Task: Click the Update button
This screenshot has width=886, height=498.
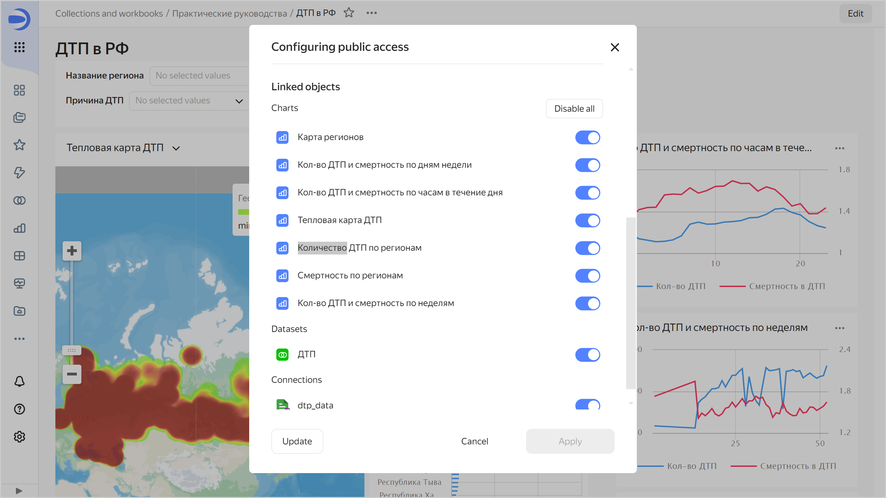Action: pyautogui.click(x=297, y=441)
